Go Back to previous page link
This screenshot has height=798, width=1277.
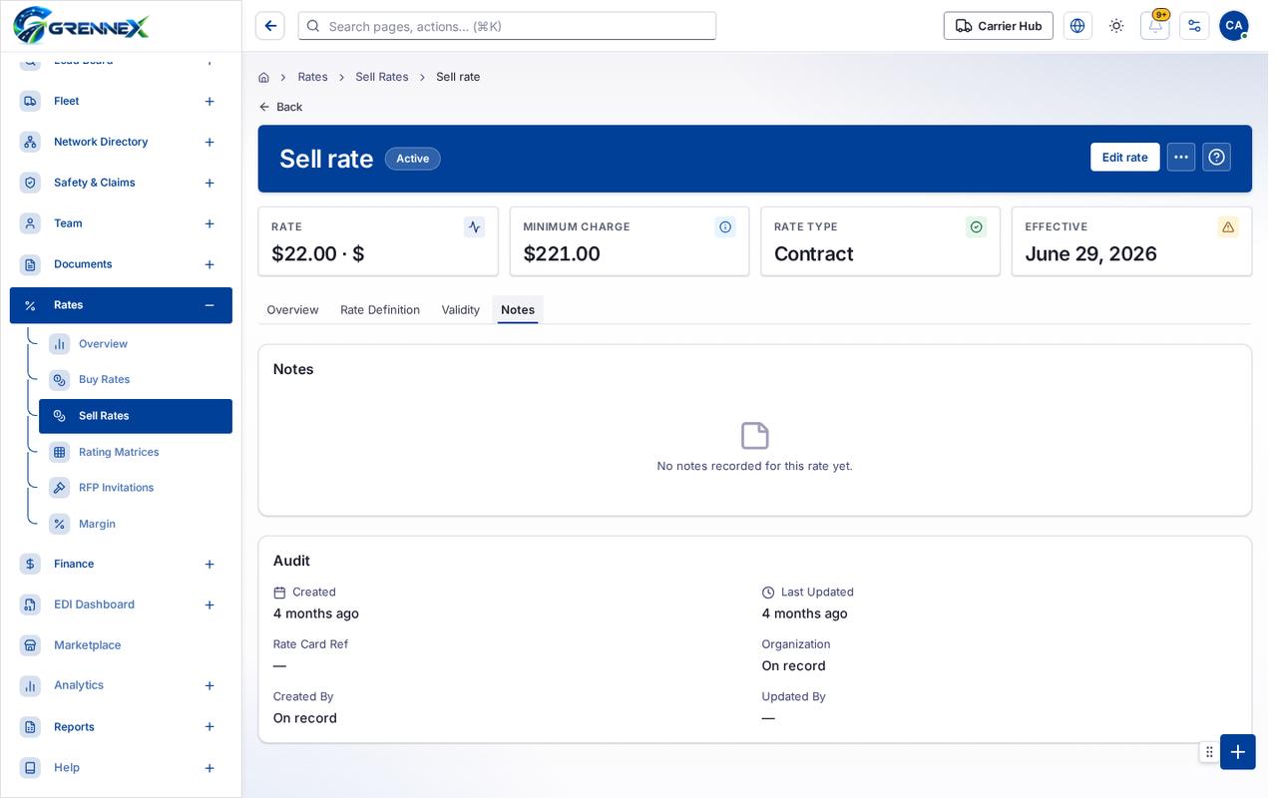click(x=280, y=107)
